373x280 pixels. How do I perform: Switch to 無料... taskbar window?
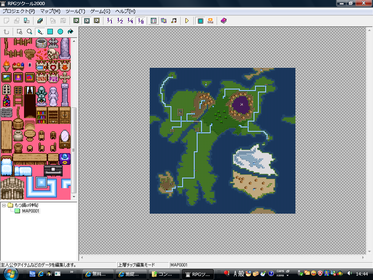pos(98,274)
